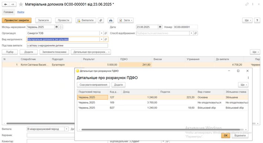Expand the Спосіб відображення dropdown
Viewport: 263px width, 143px height.
pos(192,33)
